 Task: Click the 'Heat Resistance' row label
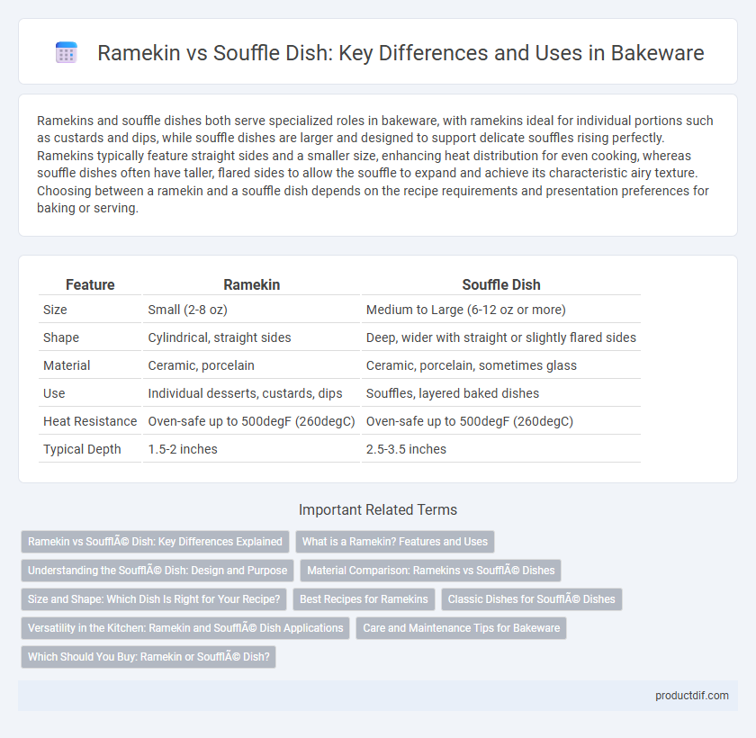coord(90,421)
